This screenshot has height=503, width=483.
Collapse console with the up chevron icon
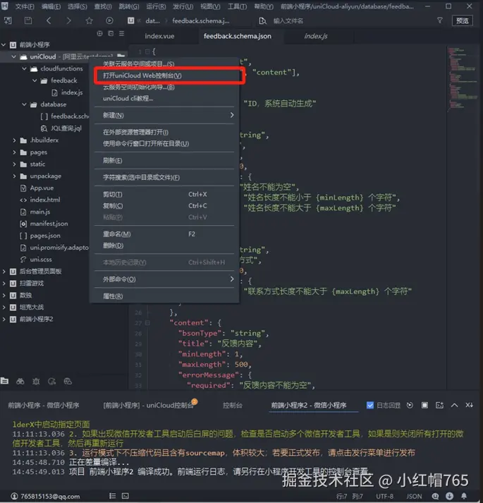tap(455, 405)
